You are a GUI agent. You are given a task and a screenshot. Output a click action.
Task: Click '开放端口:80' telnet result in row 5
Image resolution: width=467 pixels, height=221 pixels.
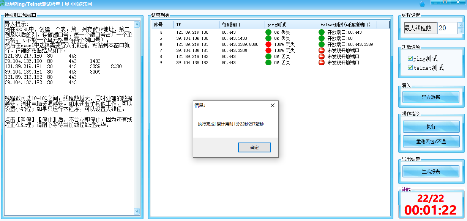pyautogui.click(x=340, y=39)
